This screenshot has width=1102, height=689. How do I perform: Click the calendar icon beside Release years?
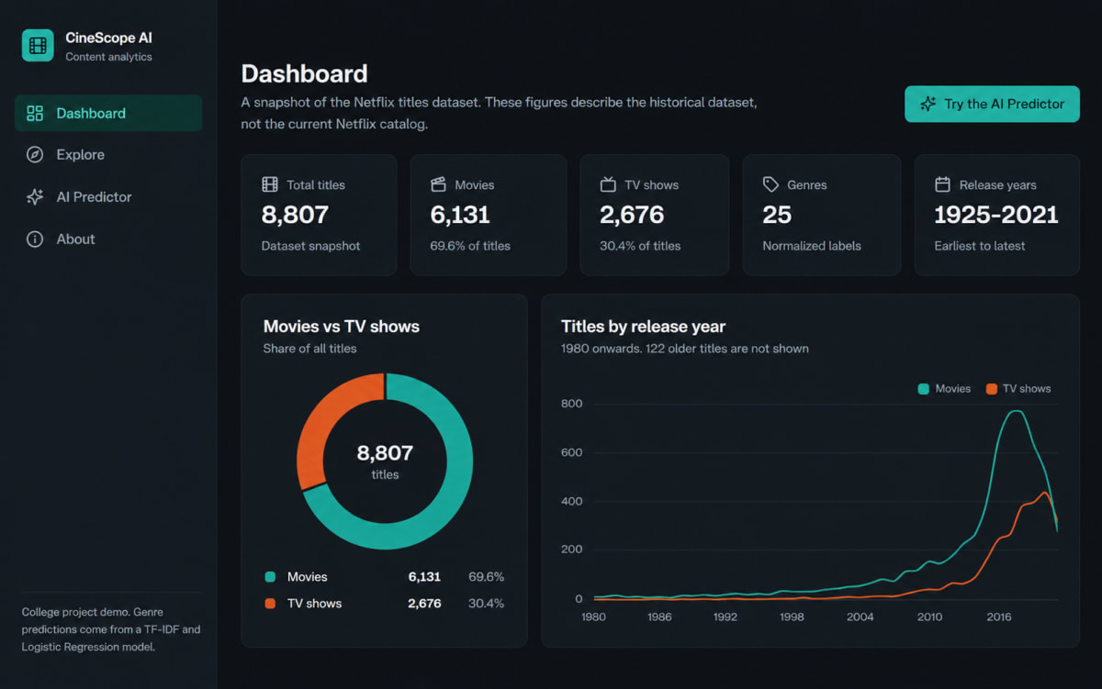click(942, 184)
